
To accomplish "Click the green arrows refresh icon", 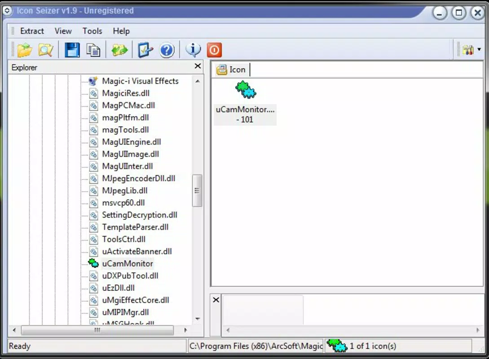I will (119, 50).
